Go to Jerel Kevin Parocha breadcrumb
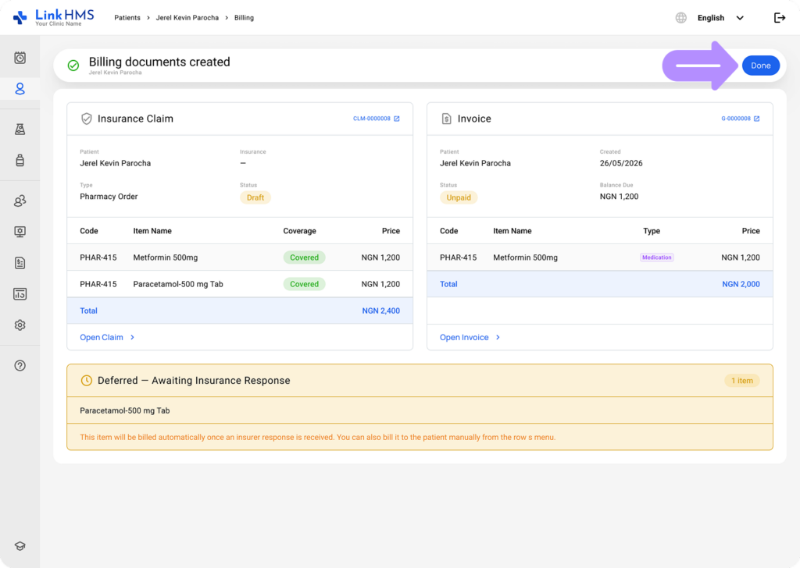Viewport: 800px width, 568px height. [187, 18]
